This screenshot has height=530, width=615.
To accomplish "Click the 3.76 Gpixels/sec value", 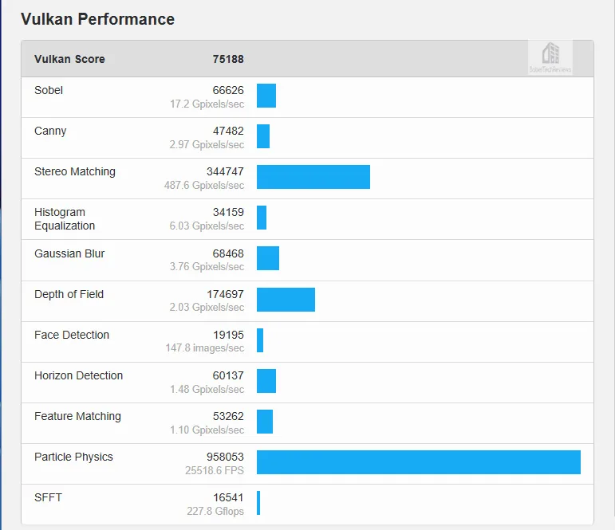I will coord(207,266).
